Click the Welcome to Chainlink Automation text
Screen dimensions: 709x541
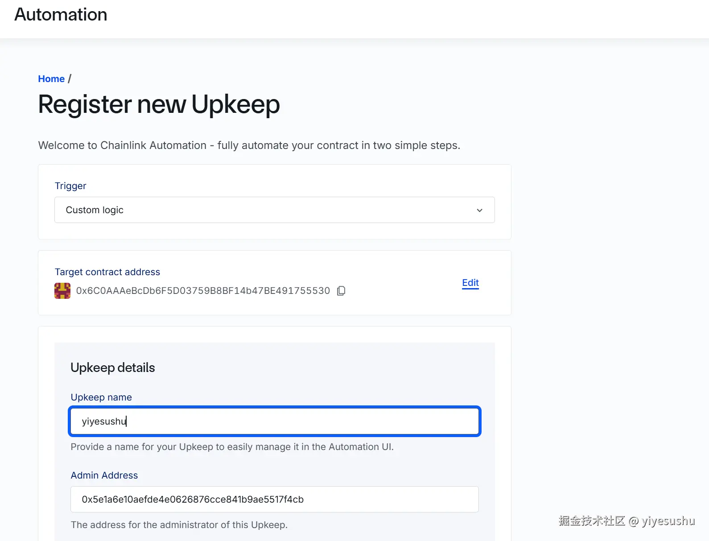tap(249, 145)
